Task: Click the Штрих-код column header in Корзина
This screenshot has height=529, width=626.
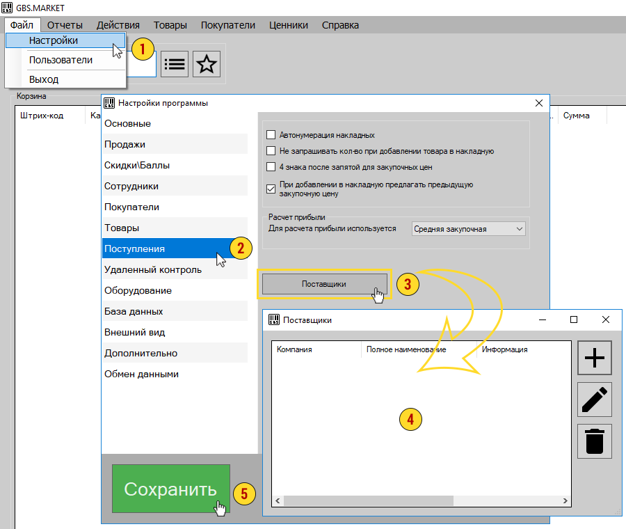Action: [51, 116]
